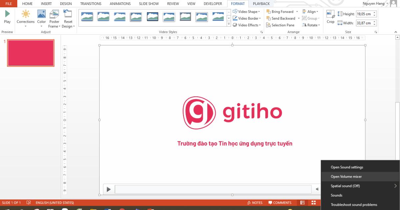Open the Notes pane from status bar
The height and width of the screenshot is (210, 400).
pyautogui.click(x=255, y=202)
